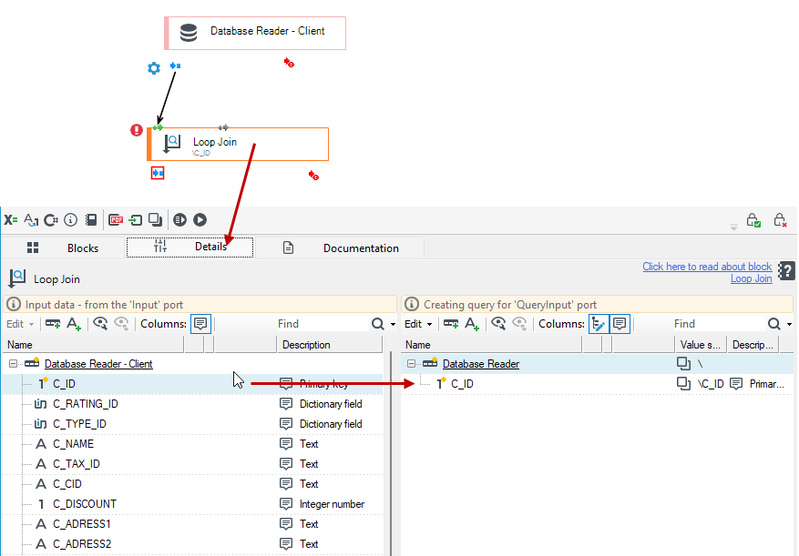The height and width of the screenshot is (556, 799).
Task: Click the step-run icon beside the play icon
Action: click(x=179, y=220)
